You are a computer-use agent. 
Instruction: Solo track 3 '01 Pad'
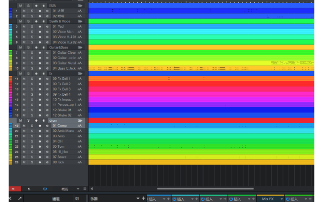(x=32, y=26)
